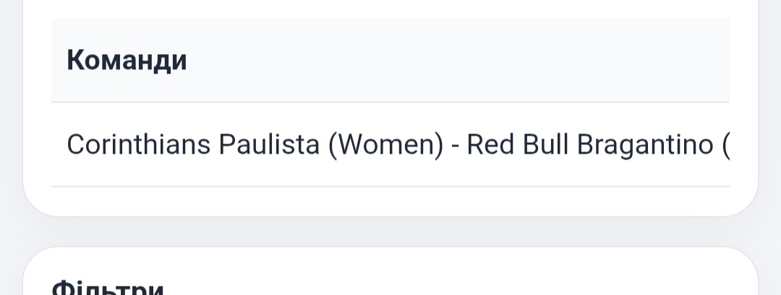Viewport: 781px width, 295px height.
Task: Click the dash separating the two team names
Action: [454, 146]
